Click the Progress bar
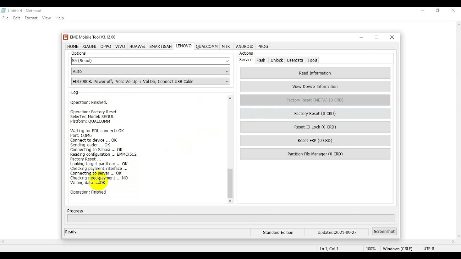This screenshot has width=461, height=259. [x=231, y=218]
